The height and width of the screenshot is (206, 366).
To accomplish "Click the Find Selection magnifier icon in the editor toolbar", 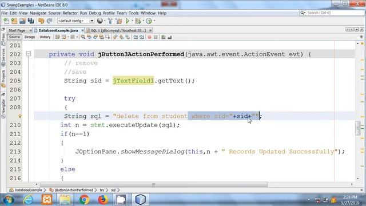I will [x=83, y=37].
